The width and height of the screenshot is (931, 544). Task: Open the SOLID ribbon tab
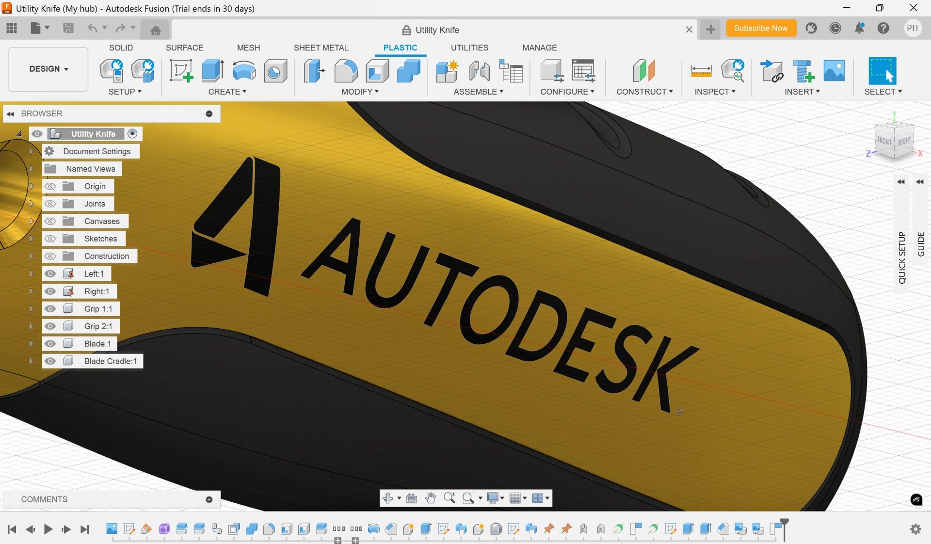pos(121,48)
